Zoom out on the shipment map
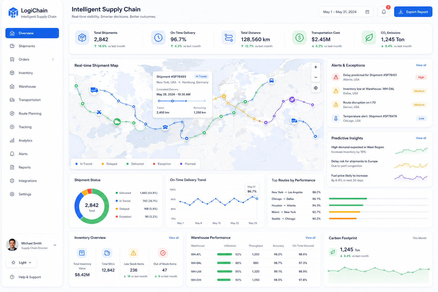Viewport: 438px width, 292px height. point(316,77)
